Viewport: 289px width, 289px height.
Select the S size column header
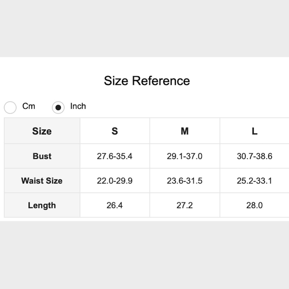115,131
